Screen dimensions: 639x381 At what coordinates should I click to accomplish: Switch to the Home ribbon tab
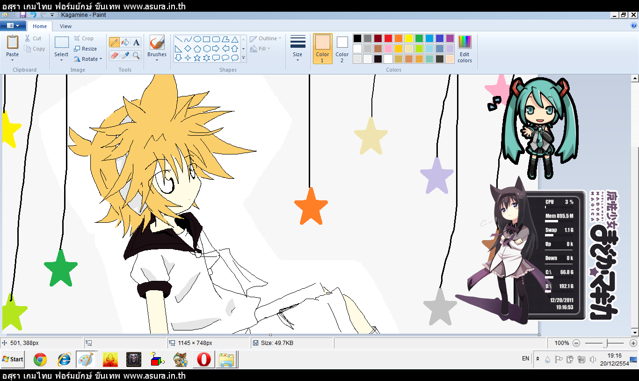tap(40, 26)
